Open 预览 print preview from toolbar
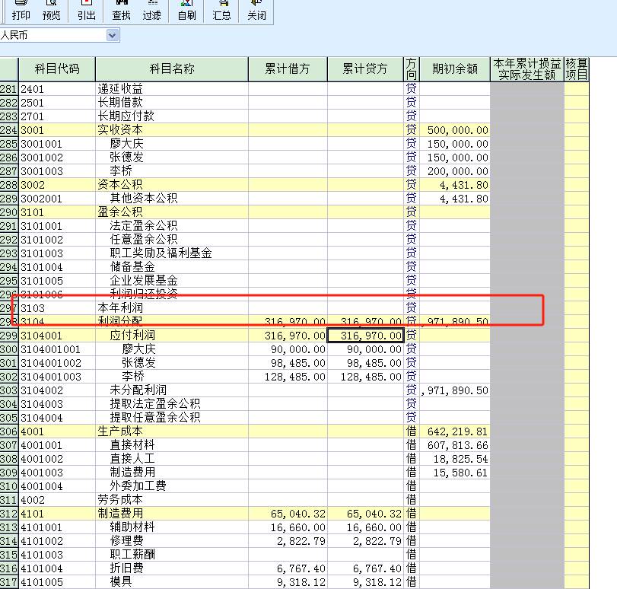This screenshot has height=589, width=617. click(52, 11)
